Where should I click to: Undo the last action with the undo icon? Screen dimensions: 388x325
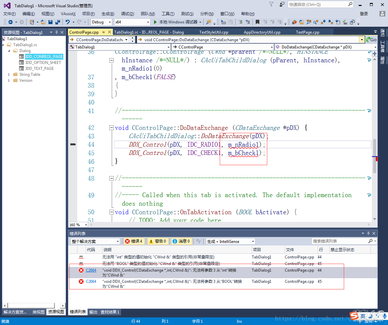(x=68, y=22)
